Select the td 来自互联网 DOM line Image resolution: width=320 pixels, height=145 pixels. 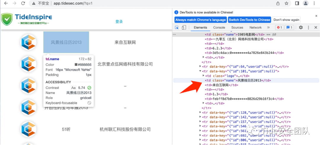pos(221,85)
